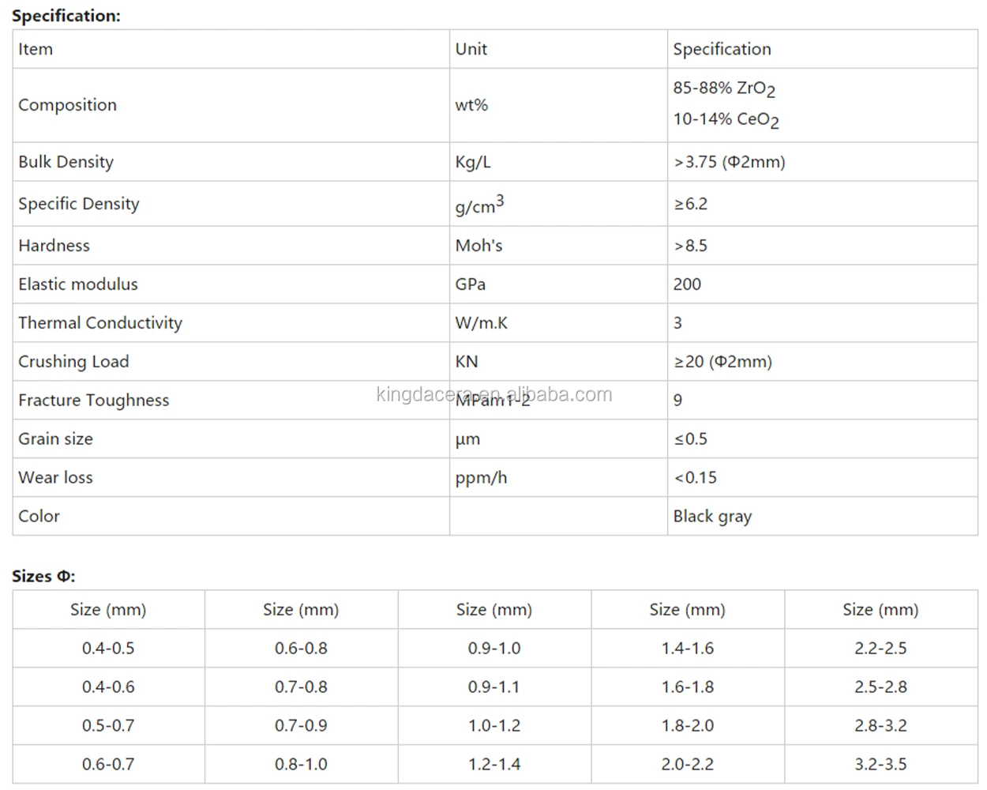Select the Black gray color value
This screenshot has width=987, height=790.
(711, 517)
